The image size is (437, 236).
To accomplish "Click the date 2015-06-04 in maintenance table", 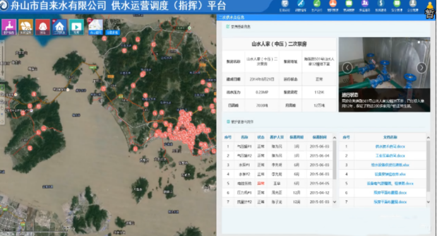I will tap(320, 156).
